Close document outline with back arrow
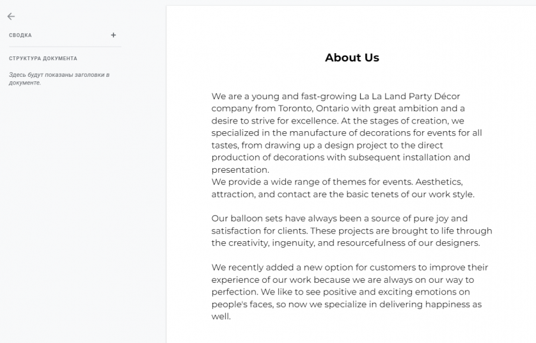Screen dimensions: 536x343 pos(11,17)
